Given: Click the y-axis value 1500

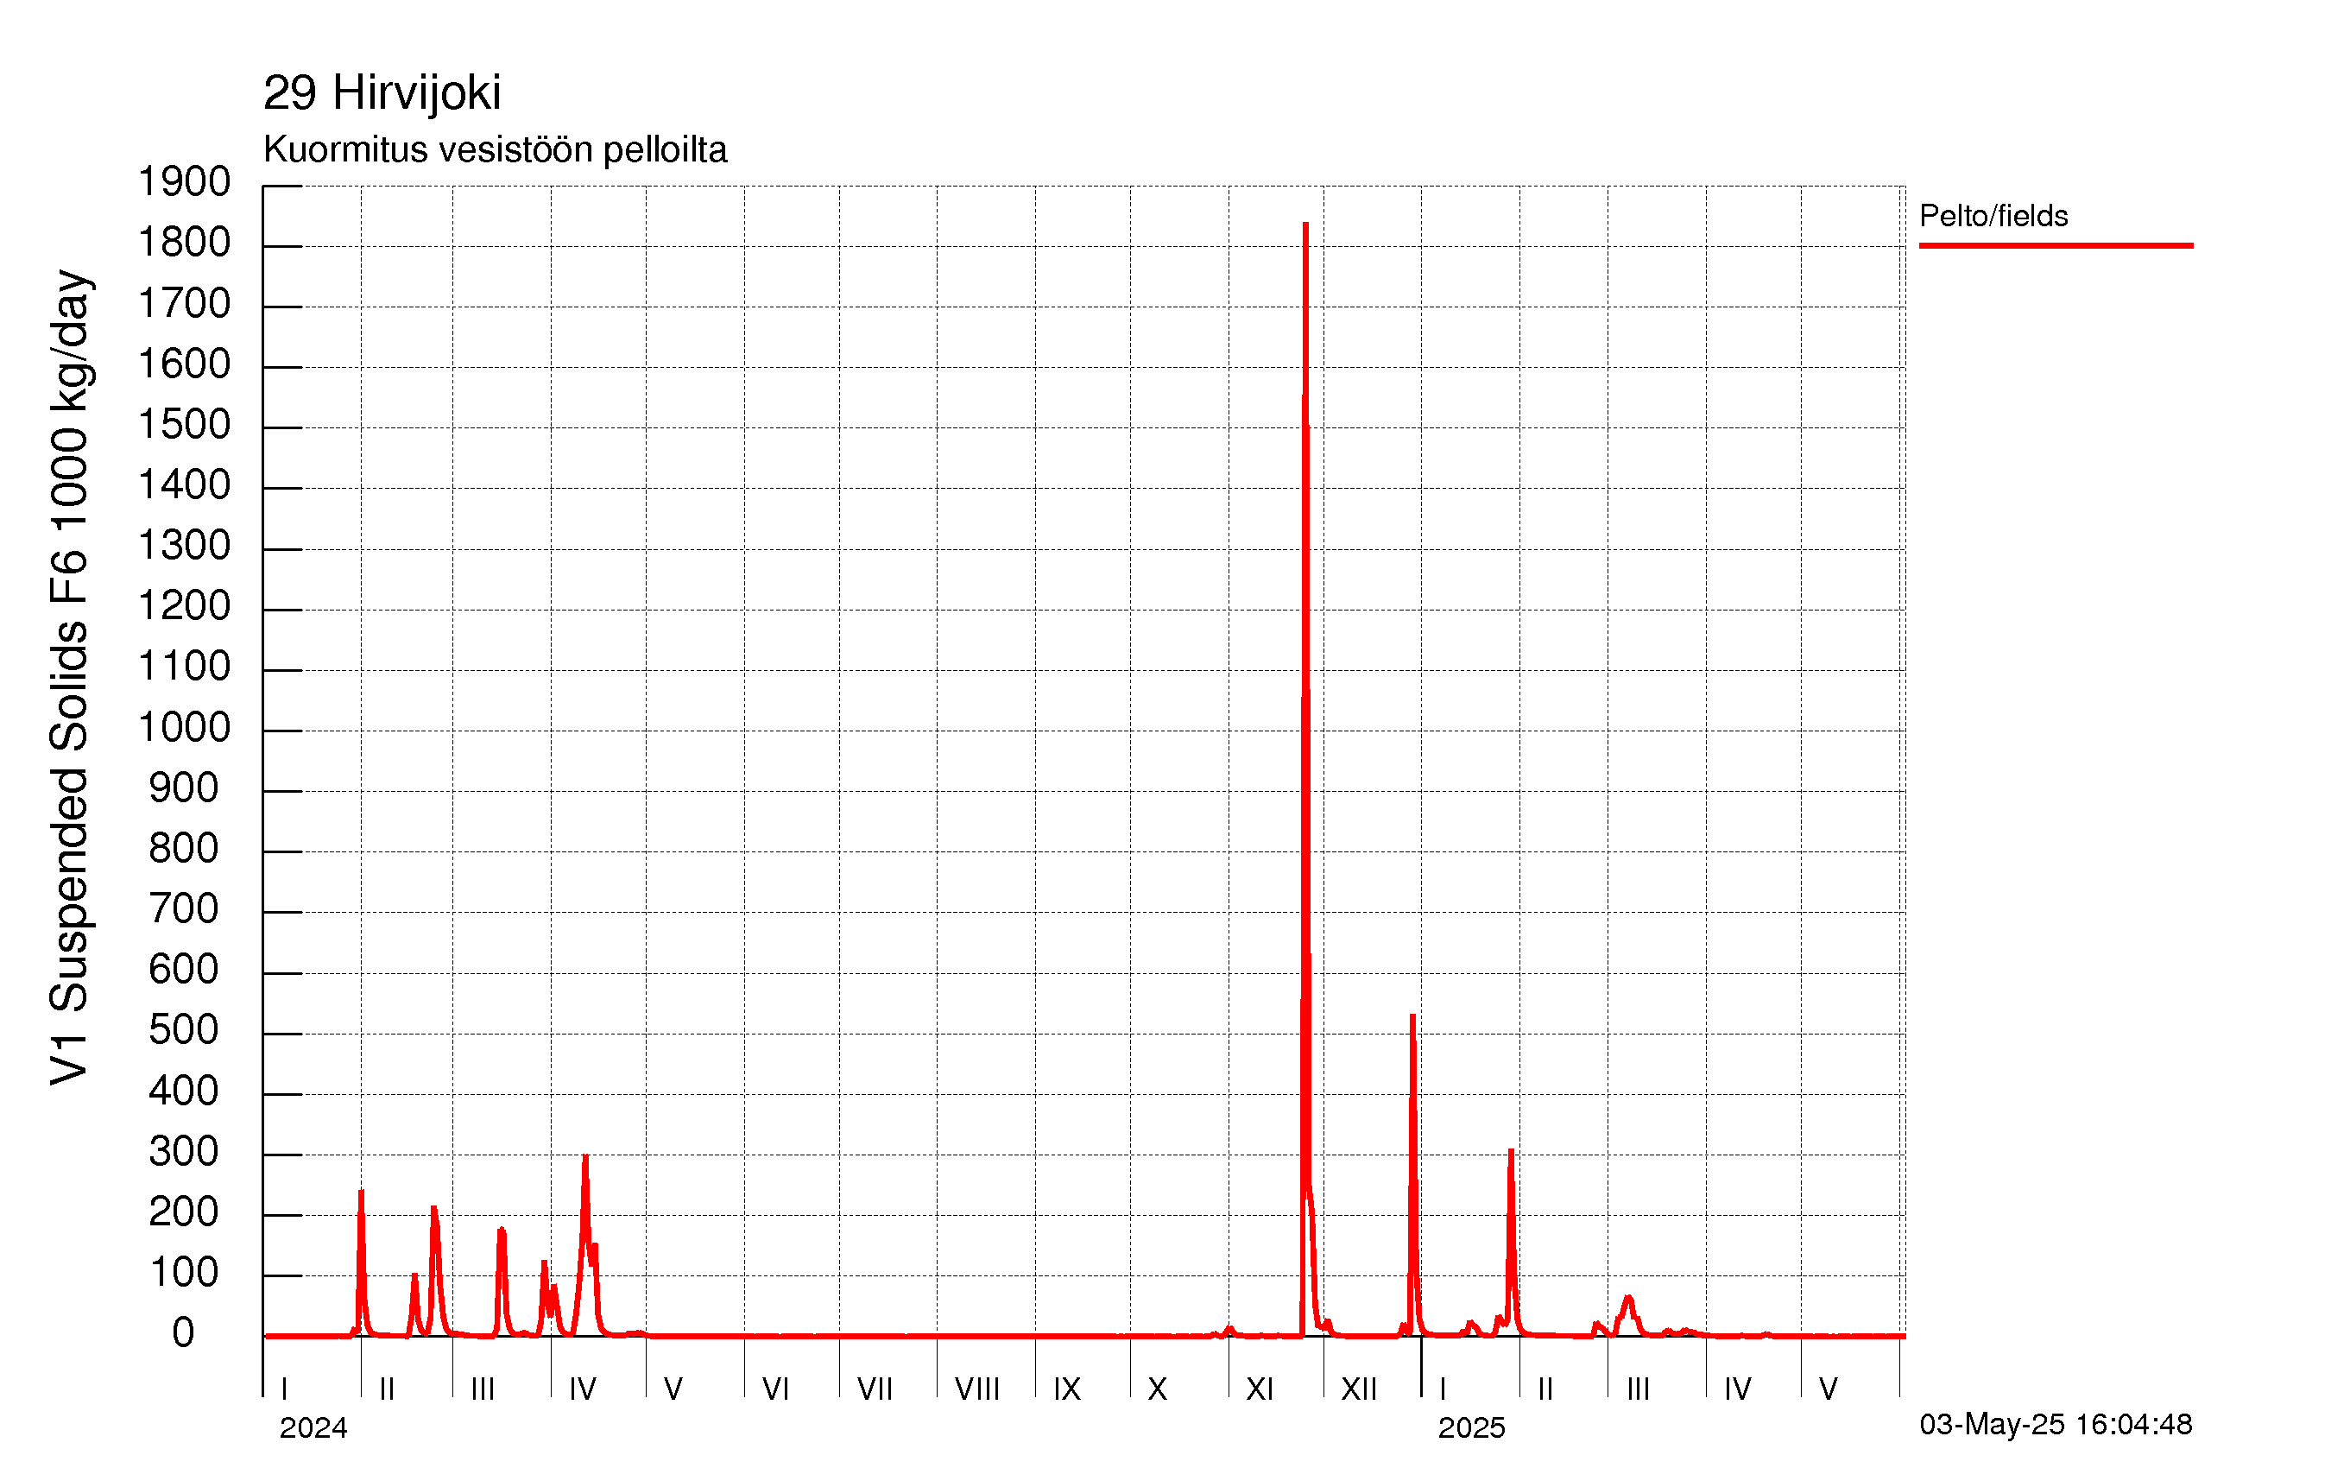Looking at the screenshot, I should click(x=184, y=424).
